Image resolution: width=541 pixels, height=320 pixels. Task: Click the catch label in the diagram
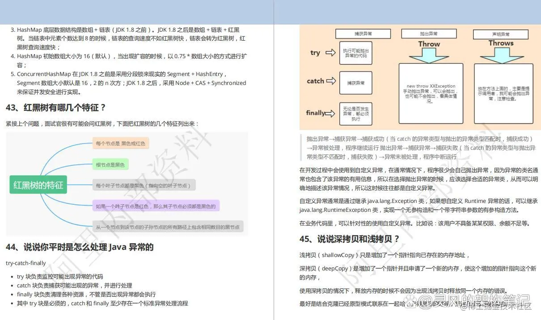(x=315, y=81)
